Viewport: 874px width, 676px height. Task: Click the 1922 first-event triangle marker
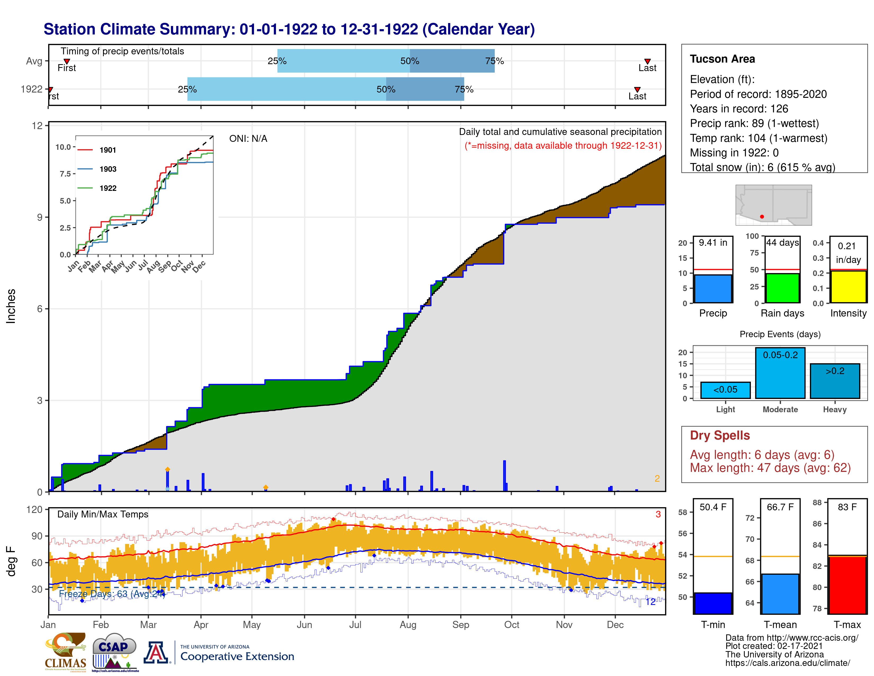click(x=50, y=90)
